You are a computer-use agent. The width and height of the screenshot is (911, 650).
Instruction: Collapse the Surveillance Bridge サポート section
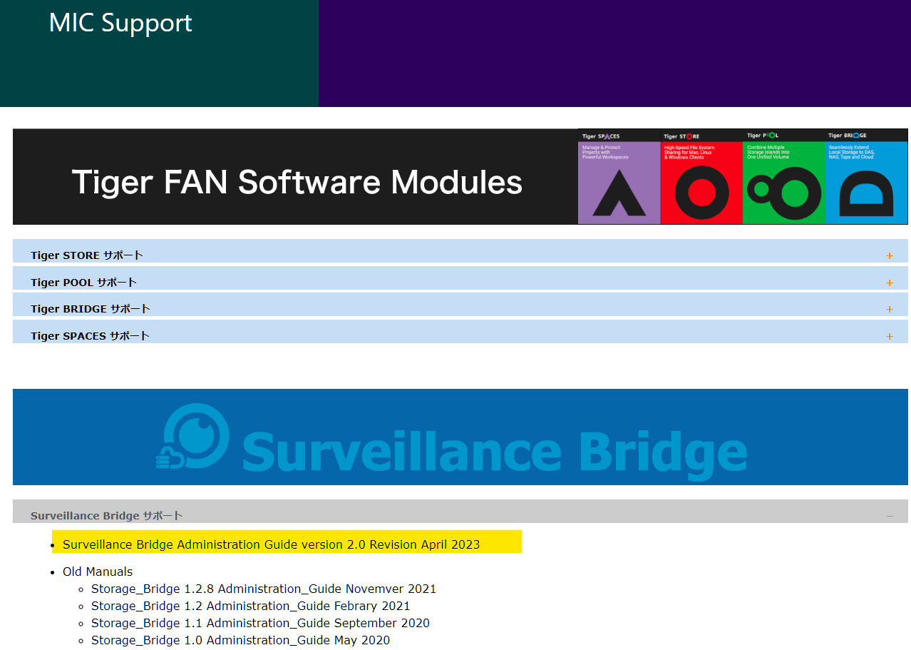pyautogui.click(x=460, y=512)
